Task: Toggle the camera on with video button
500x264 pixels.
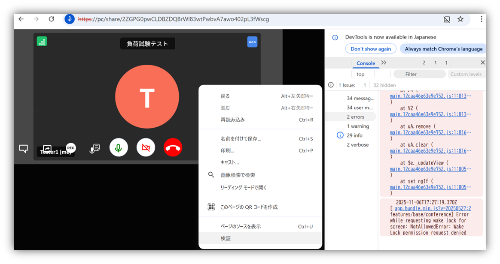Action: coord(146,148)
